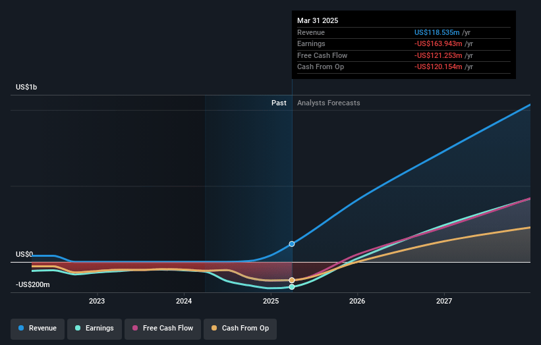Screen dimensions: 541x345
Task: Click the pink Free Cash Flow legend dot
Action: [x=135, y=328]
